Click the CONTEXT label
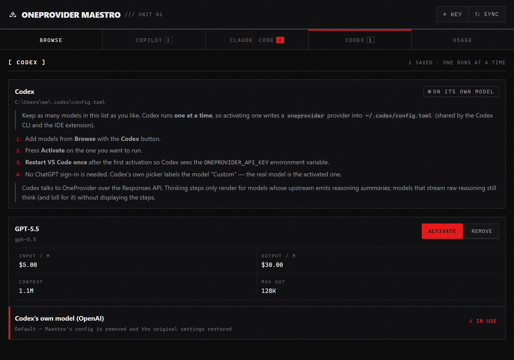This screenshot has width=514, height=360. click(x=31, y=282)
